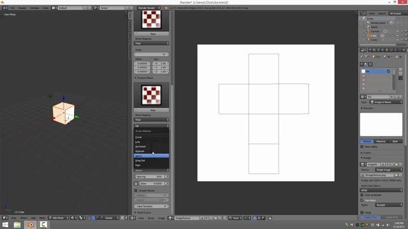408x229 pixels.
Task: Click the Camera icon in the outliner
Action: (x=368, y=31)
